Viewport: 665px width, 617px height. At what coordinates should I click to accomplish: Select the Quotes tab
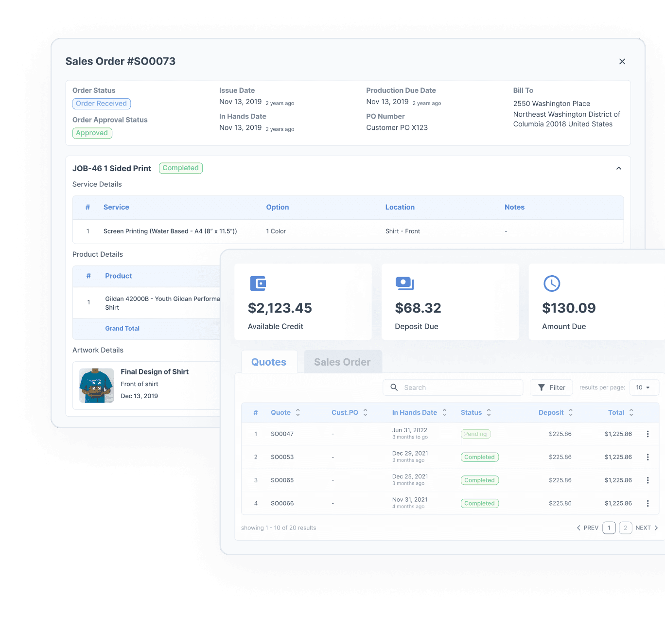[x=269, y=362]
